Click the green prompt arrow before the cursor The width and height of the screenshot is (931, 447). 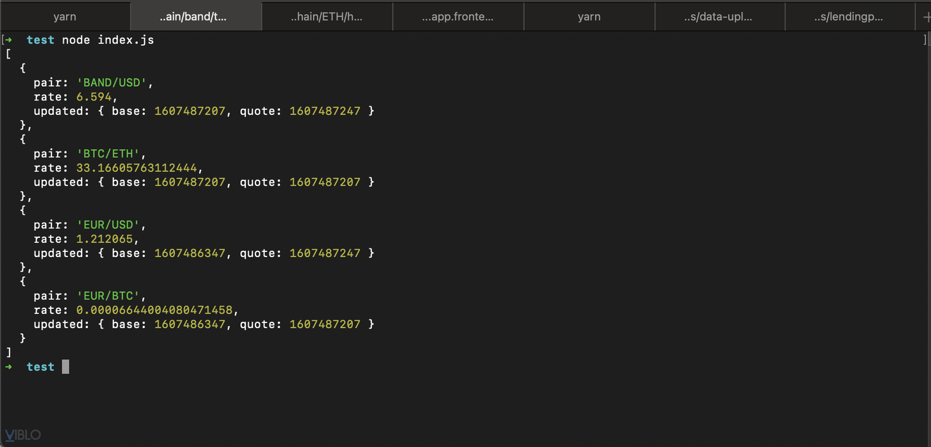tap(8, 367)
